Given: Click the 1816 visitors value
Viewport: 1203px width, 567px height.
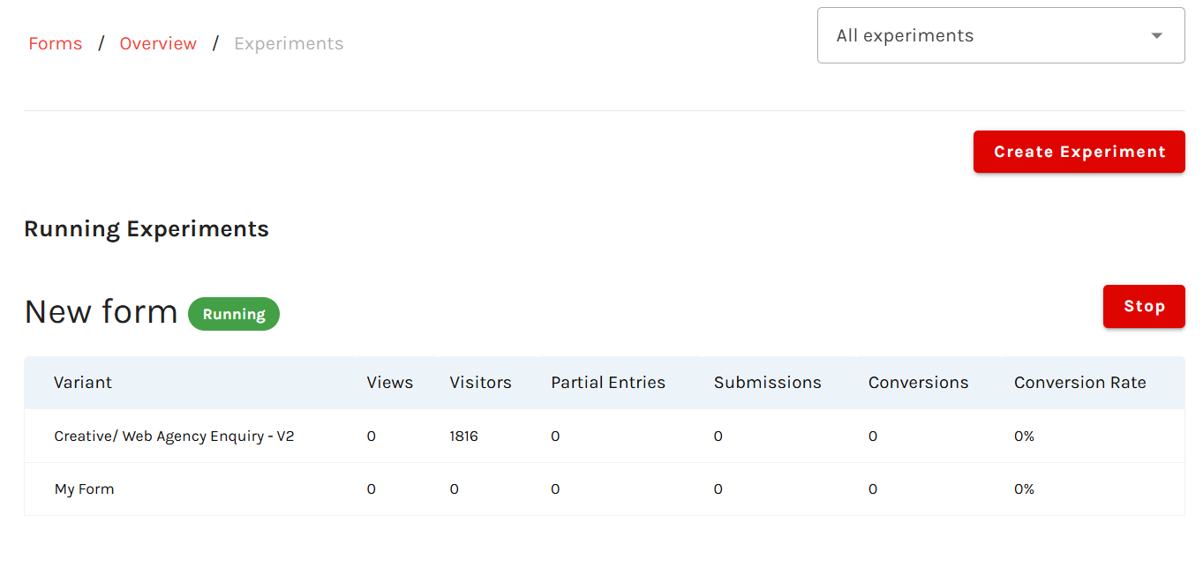Looking at the screenshot, I should click(x=463, y=436).
